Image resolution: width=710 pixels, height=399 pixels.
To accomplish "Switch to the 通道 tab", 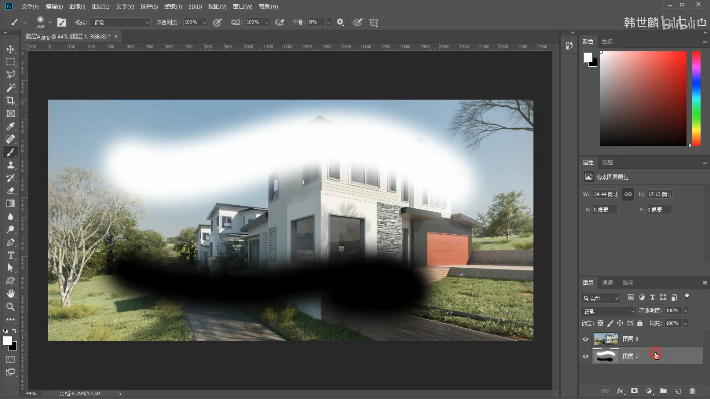I will point(607,283).
